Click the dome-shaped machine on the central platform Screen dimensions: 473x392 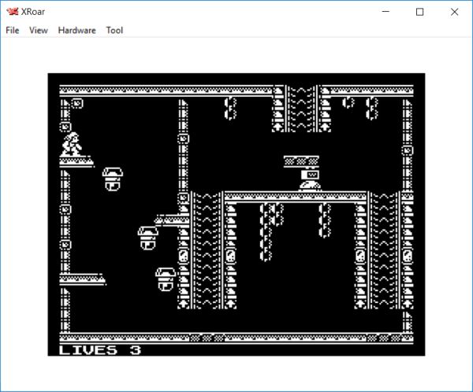311,179
